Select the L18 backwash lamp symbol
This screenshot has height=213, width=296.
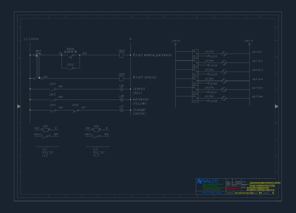tap(121, 100)
